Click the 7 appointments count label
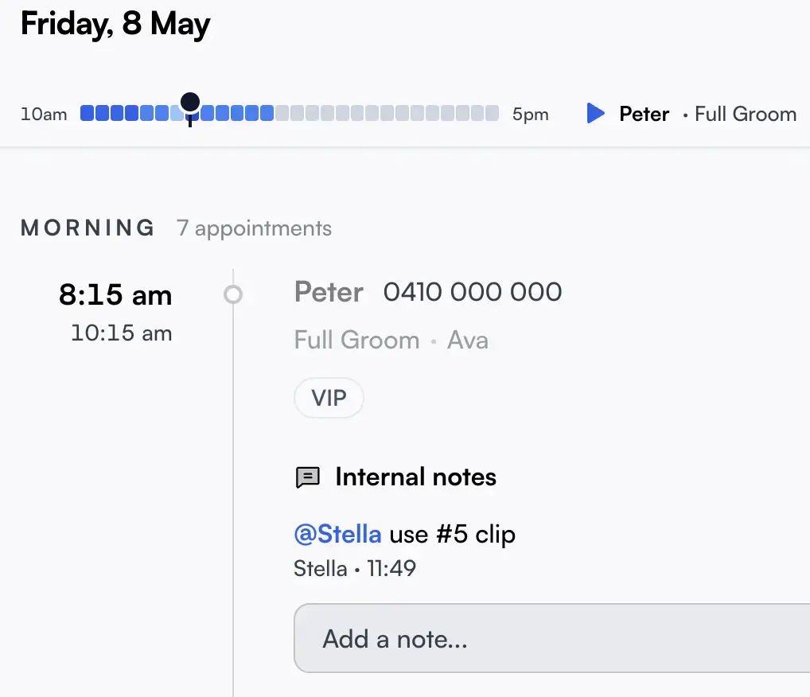This screenshot has width=810, height=697. pos(254,228)
